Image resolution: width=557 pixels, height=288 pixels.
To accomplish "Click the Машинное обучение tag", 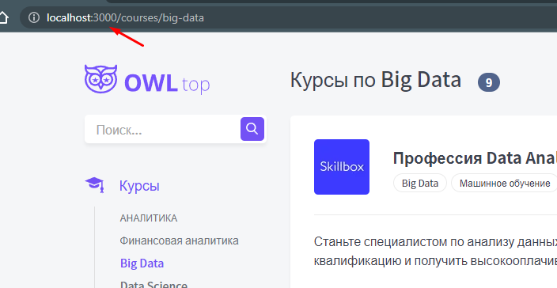I will [505, 183].
